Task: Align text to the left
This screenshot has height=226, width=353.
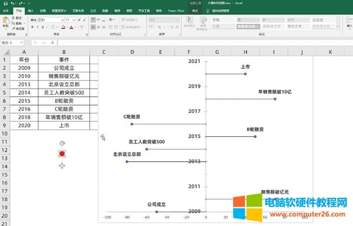Action: [x=93, y=27]
